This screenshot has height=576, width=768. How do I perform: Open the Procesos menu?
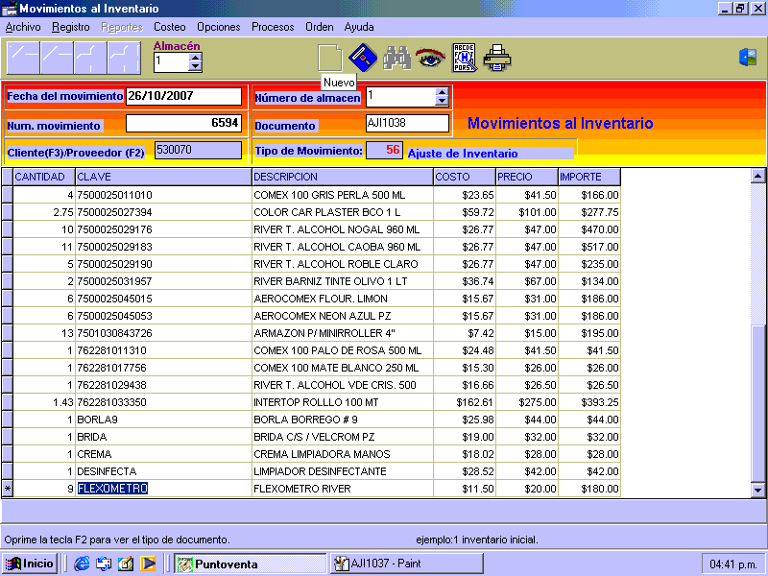point(273,27)
